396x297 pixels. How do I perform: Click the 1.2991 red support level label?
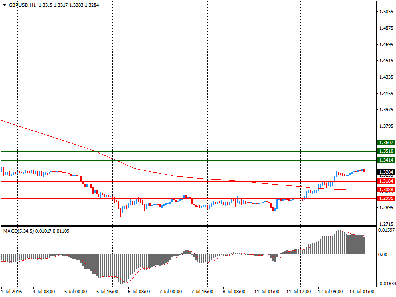pyautogui.click(x=386, y=198)
